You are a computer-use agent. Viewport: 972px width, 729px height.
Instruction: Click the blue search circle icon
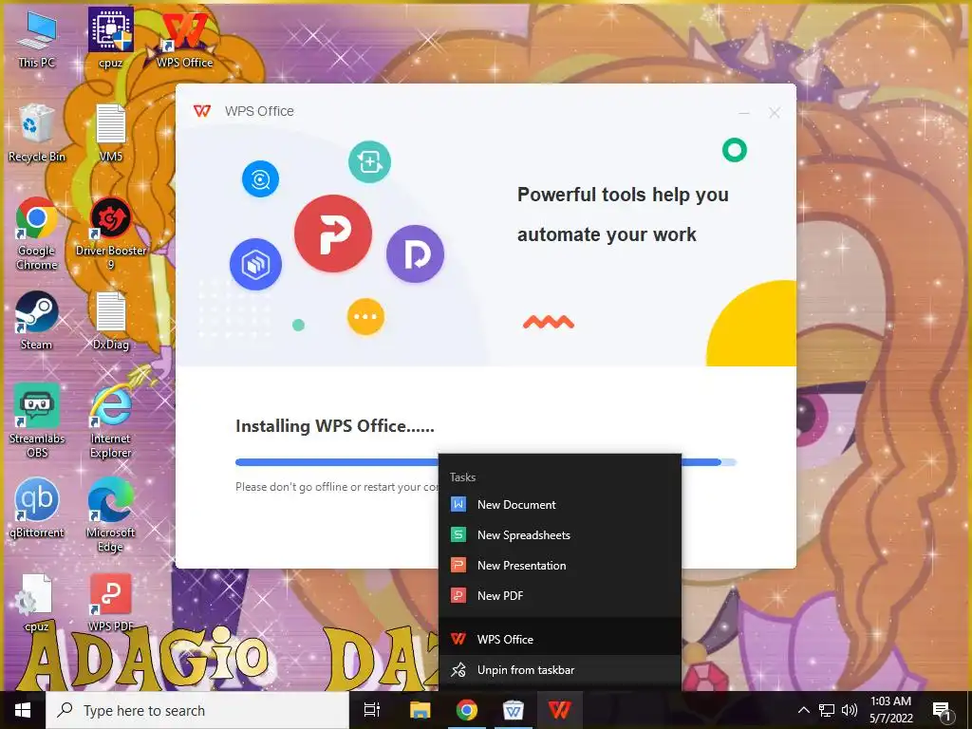pyautogui.click(x=260, y=179)
